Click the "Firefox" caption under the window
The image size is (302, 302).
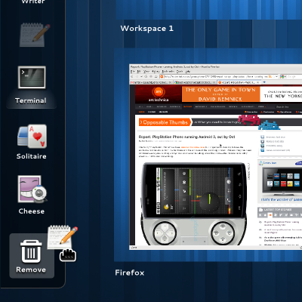point(130,273)
